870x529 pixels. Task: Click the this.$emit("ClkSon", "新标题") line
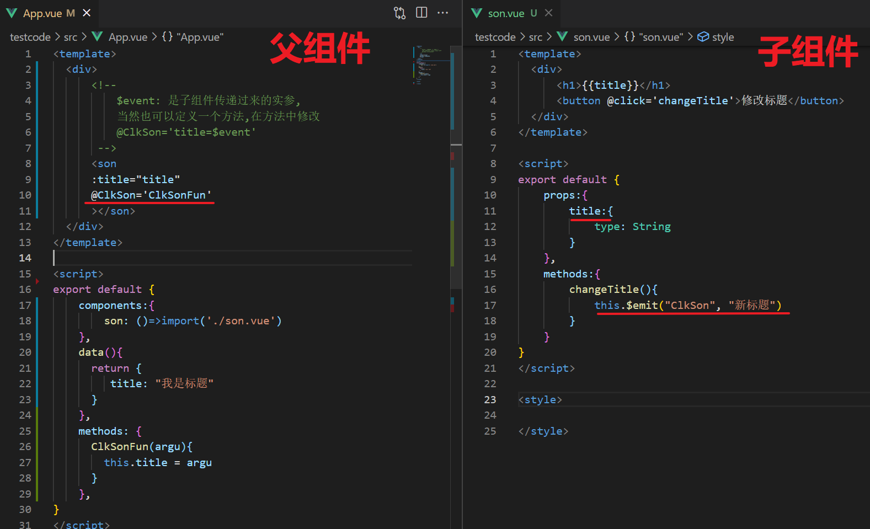point(688,305)
